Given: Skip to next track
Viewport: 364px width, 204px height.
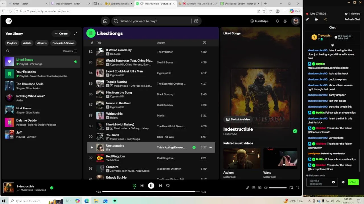Looking at the screenshot, I should click(x=160, y=186).
